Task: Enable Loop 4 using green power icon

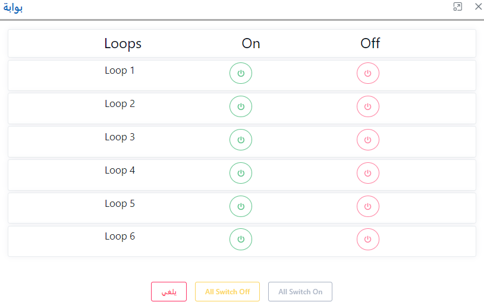Action: point(241,173)
